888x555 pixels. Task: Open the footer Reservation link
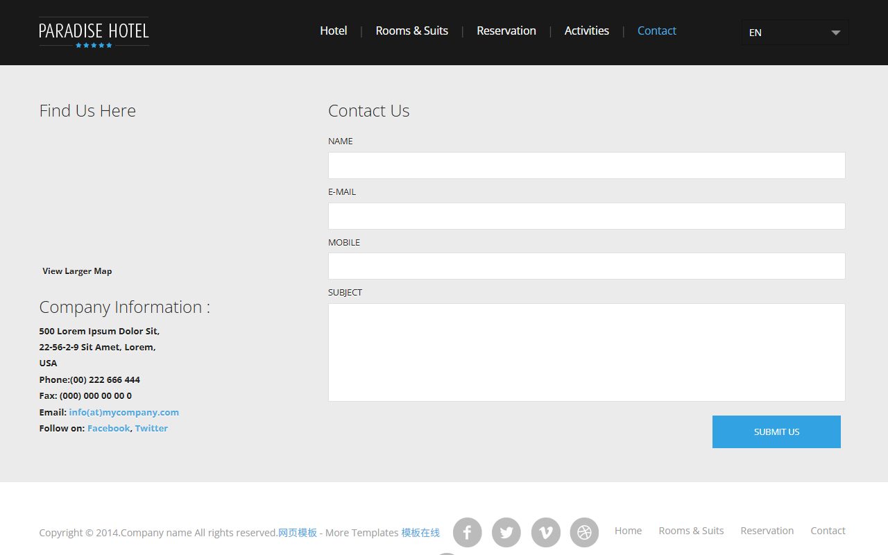[x=767, y=531]
